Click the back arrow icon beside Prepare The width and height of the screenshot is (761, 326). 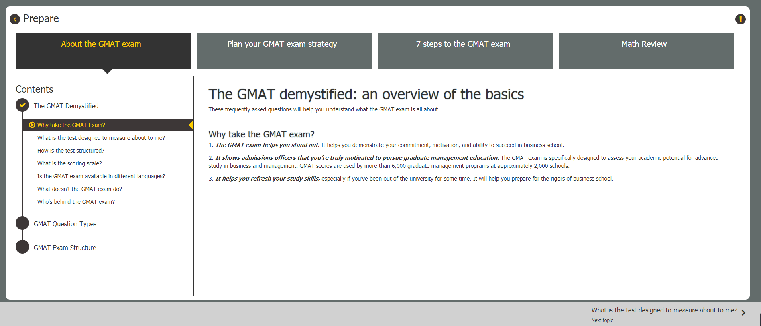pos(15,19)
